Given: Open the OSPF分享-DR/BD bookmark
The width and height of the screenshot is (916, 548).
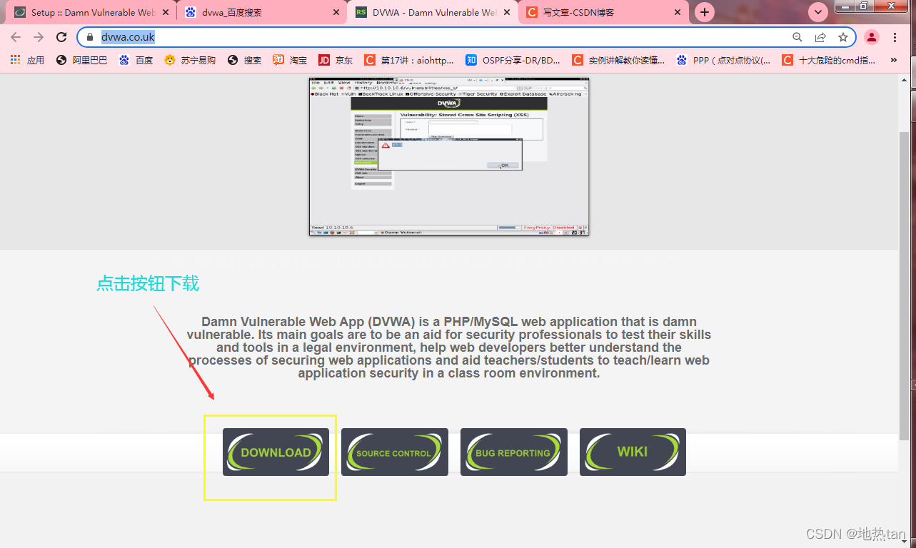Looking at the screenshot, I should point(513,61).
